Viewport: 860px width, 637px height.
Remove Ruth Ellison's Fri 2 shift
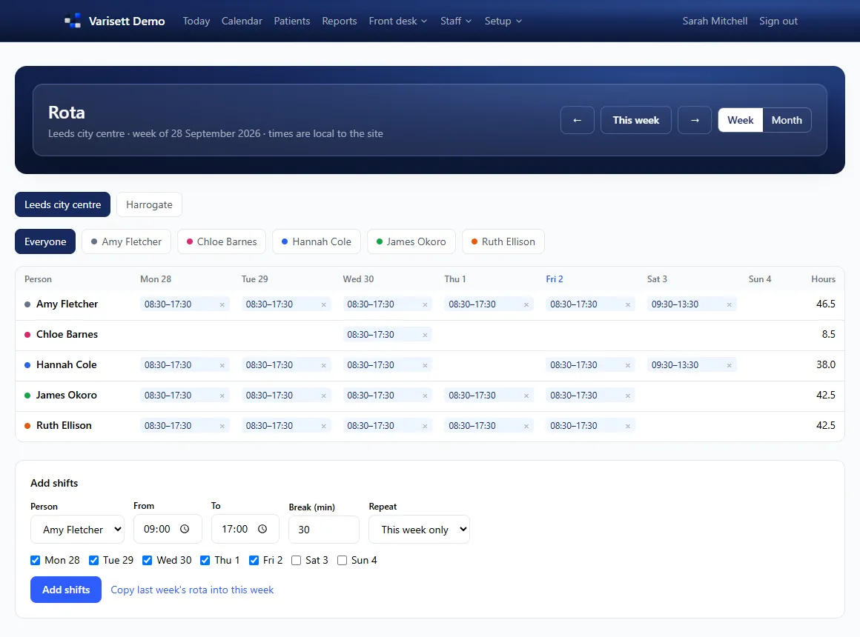pyautogui.click(x=628, y=426)
